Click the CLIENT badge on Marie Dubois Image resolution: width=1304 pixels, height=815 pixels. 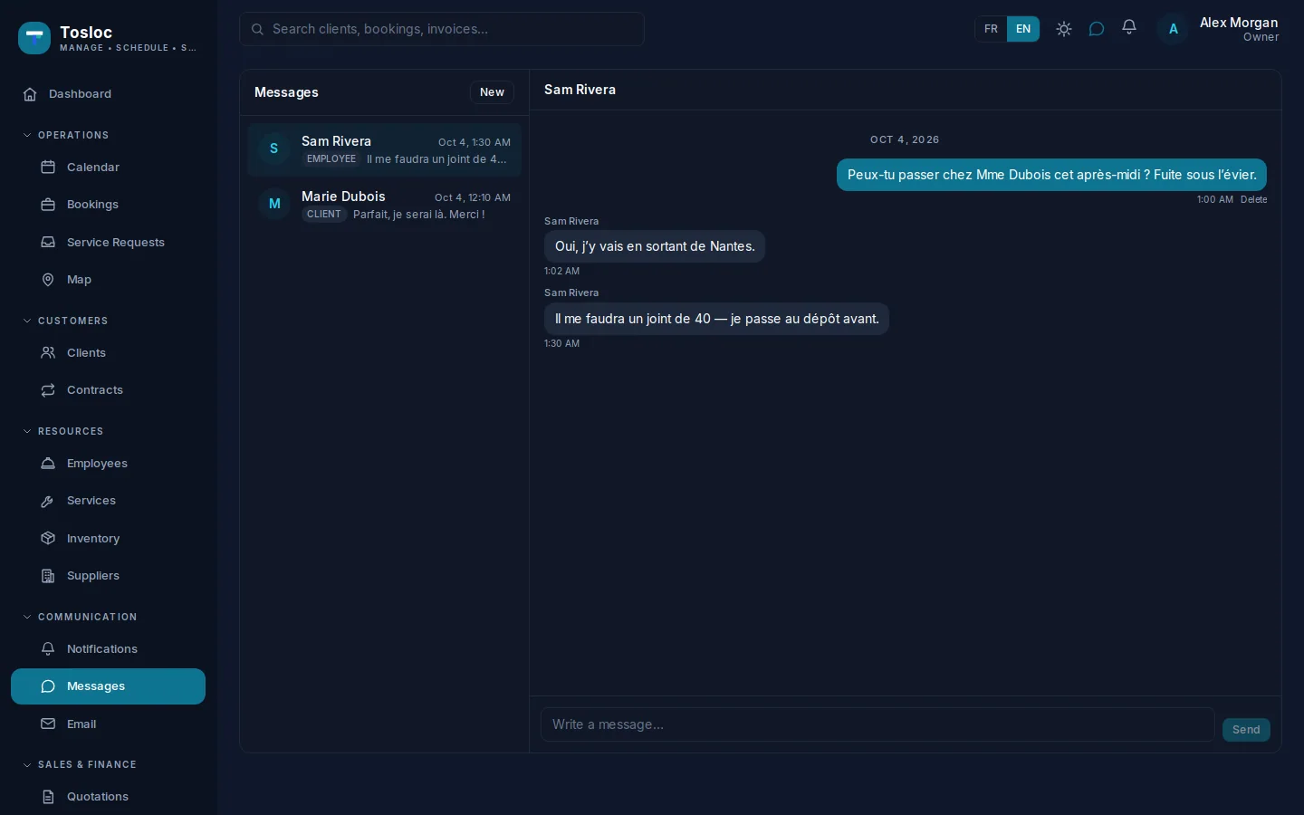click(324, 215)
